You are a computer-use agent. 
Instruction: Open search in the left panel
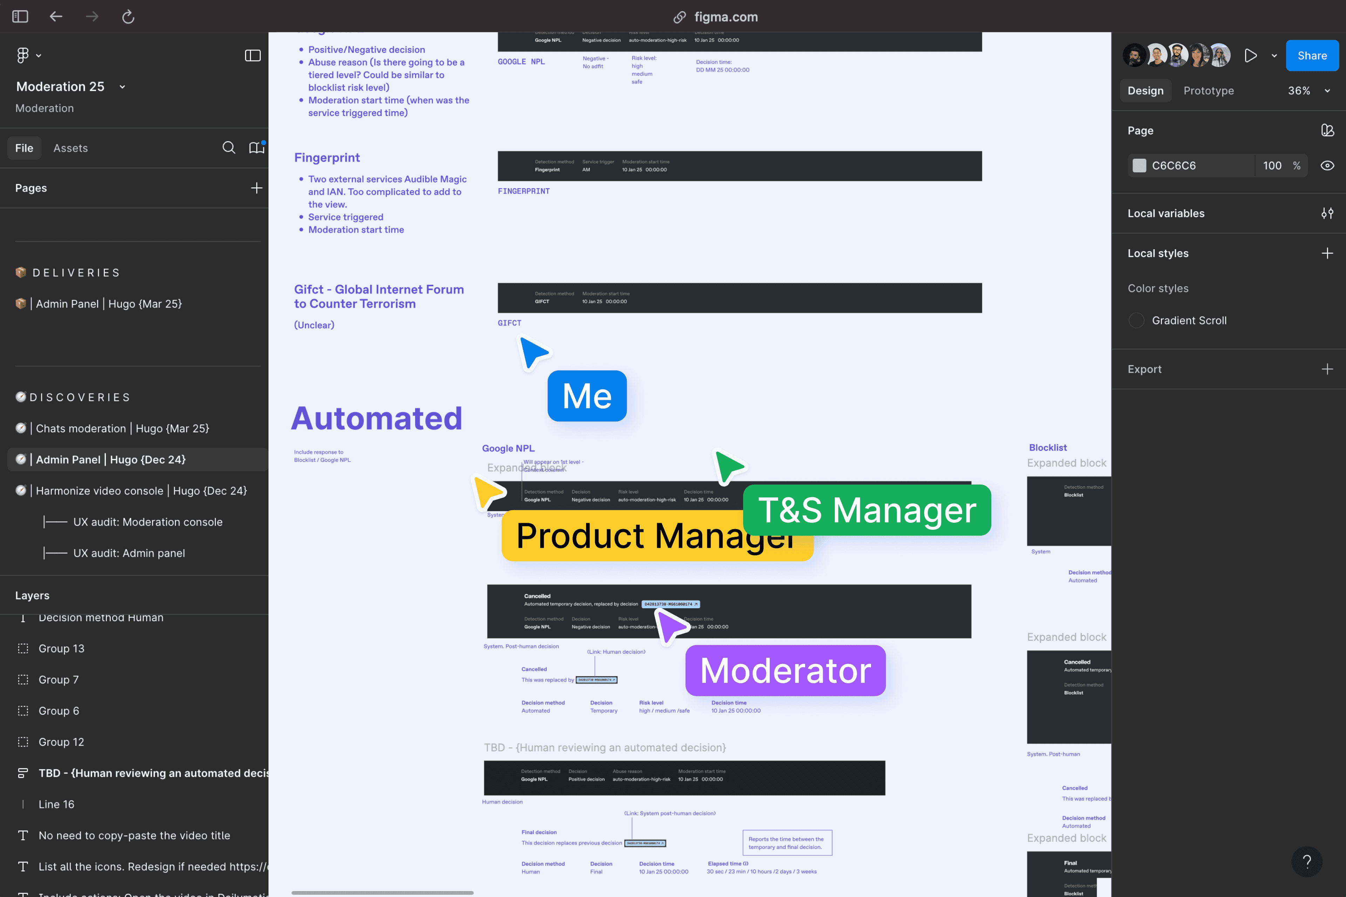[228, 148]
